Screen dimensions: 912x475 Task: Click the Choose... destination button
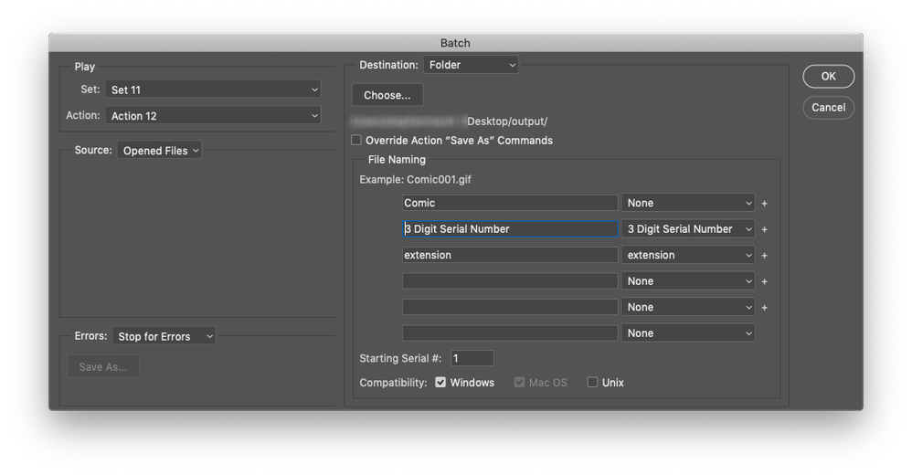pos(387,95)
